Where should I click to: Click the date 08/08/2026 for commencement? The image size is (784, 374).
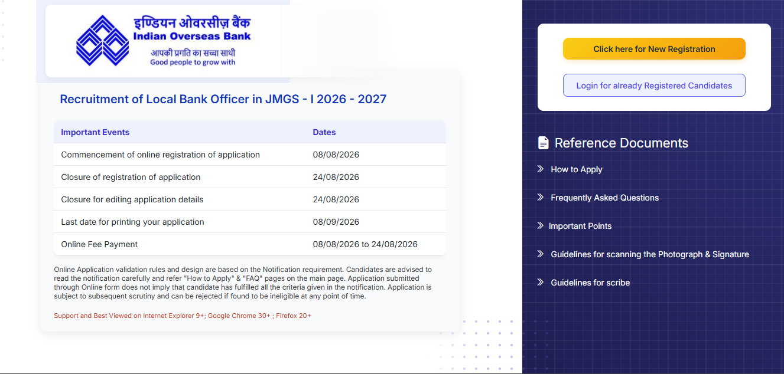[x=336, y=155]
